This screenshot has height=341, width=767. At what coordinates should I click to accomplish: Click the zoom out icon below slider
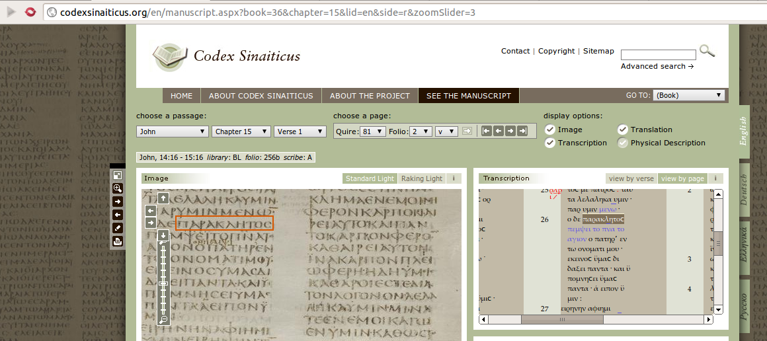(x=163, y=320)
